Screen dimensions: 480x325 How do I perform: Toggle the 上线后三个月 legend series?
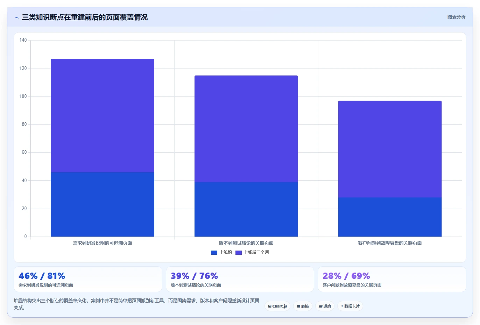[252, 252]
